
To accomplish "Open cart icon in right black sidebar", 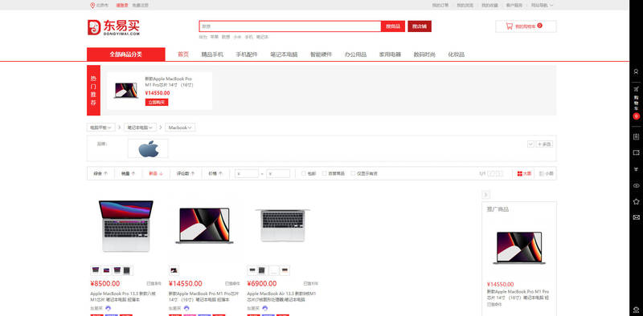I will pos(636,89).
